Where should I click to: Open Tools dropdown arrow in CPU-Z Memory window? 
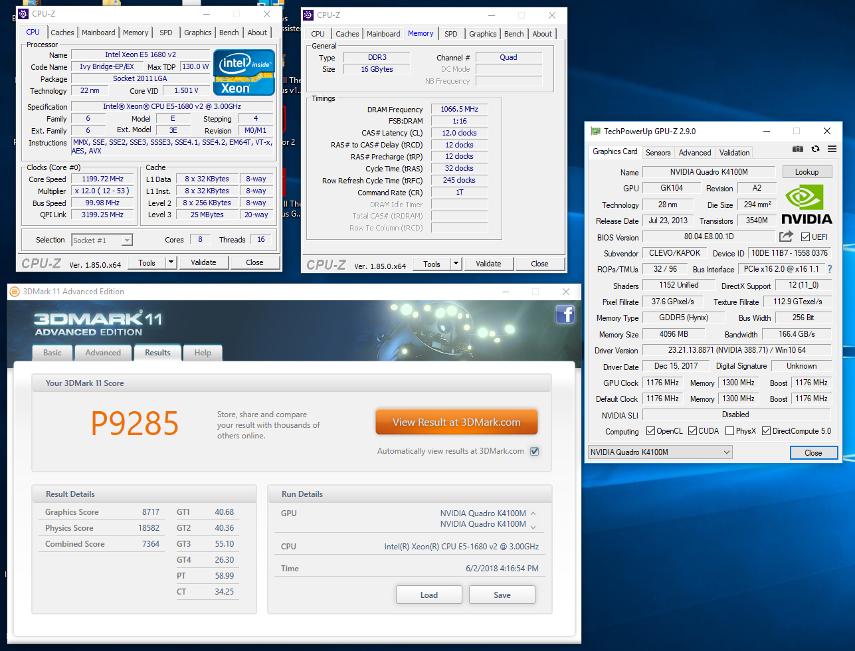click(456, 264)
